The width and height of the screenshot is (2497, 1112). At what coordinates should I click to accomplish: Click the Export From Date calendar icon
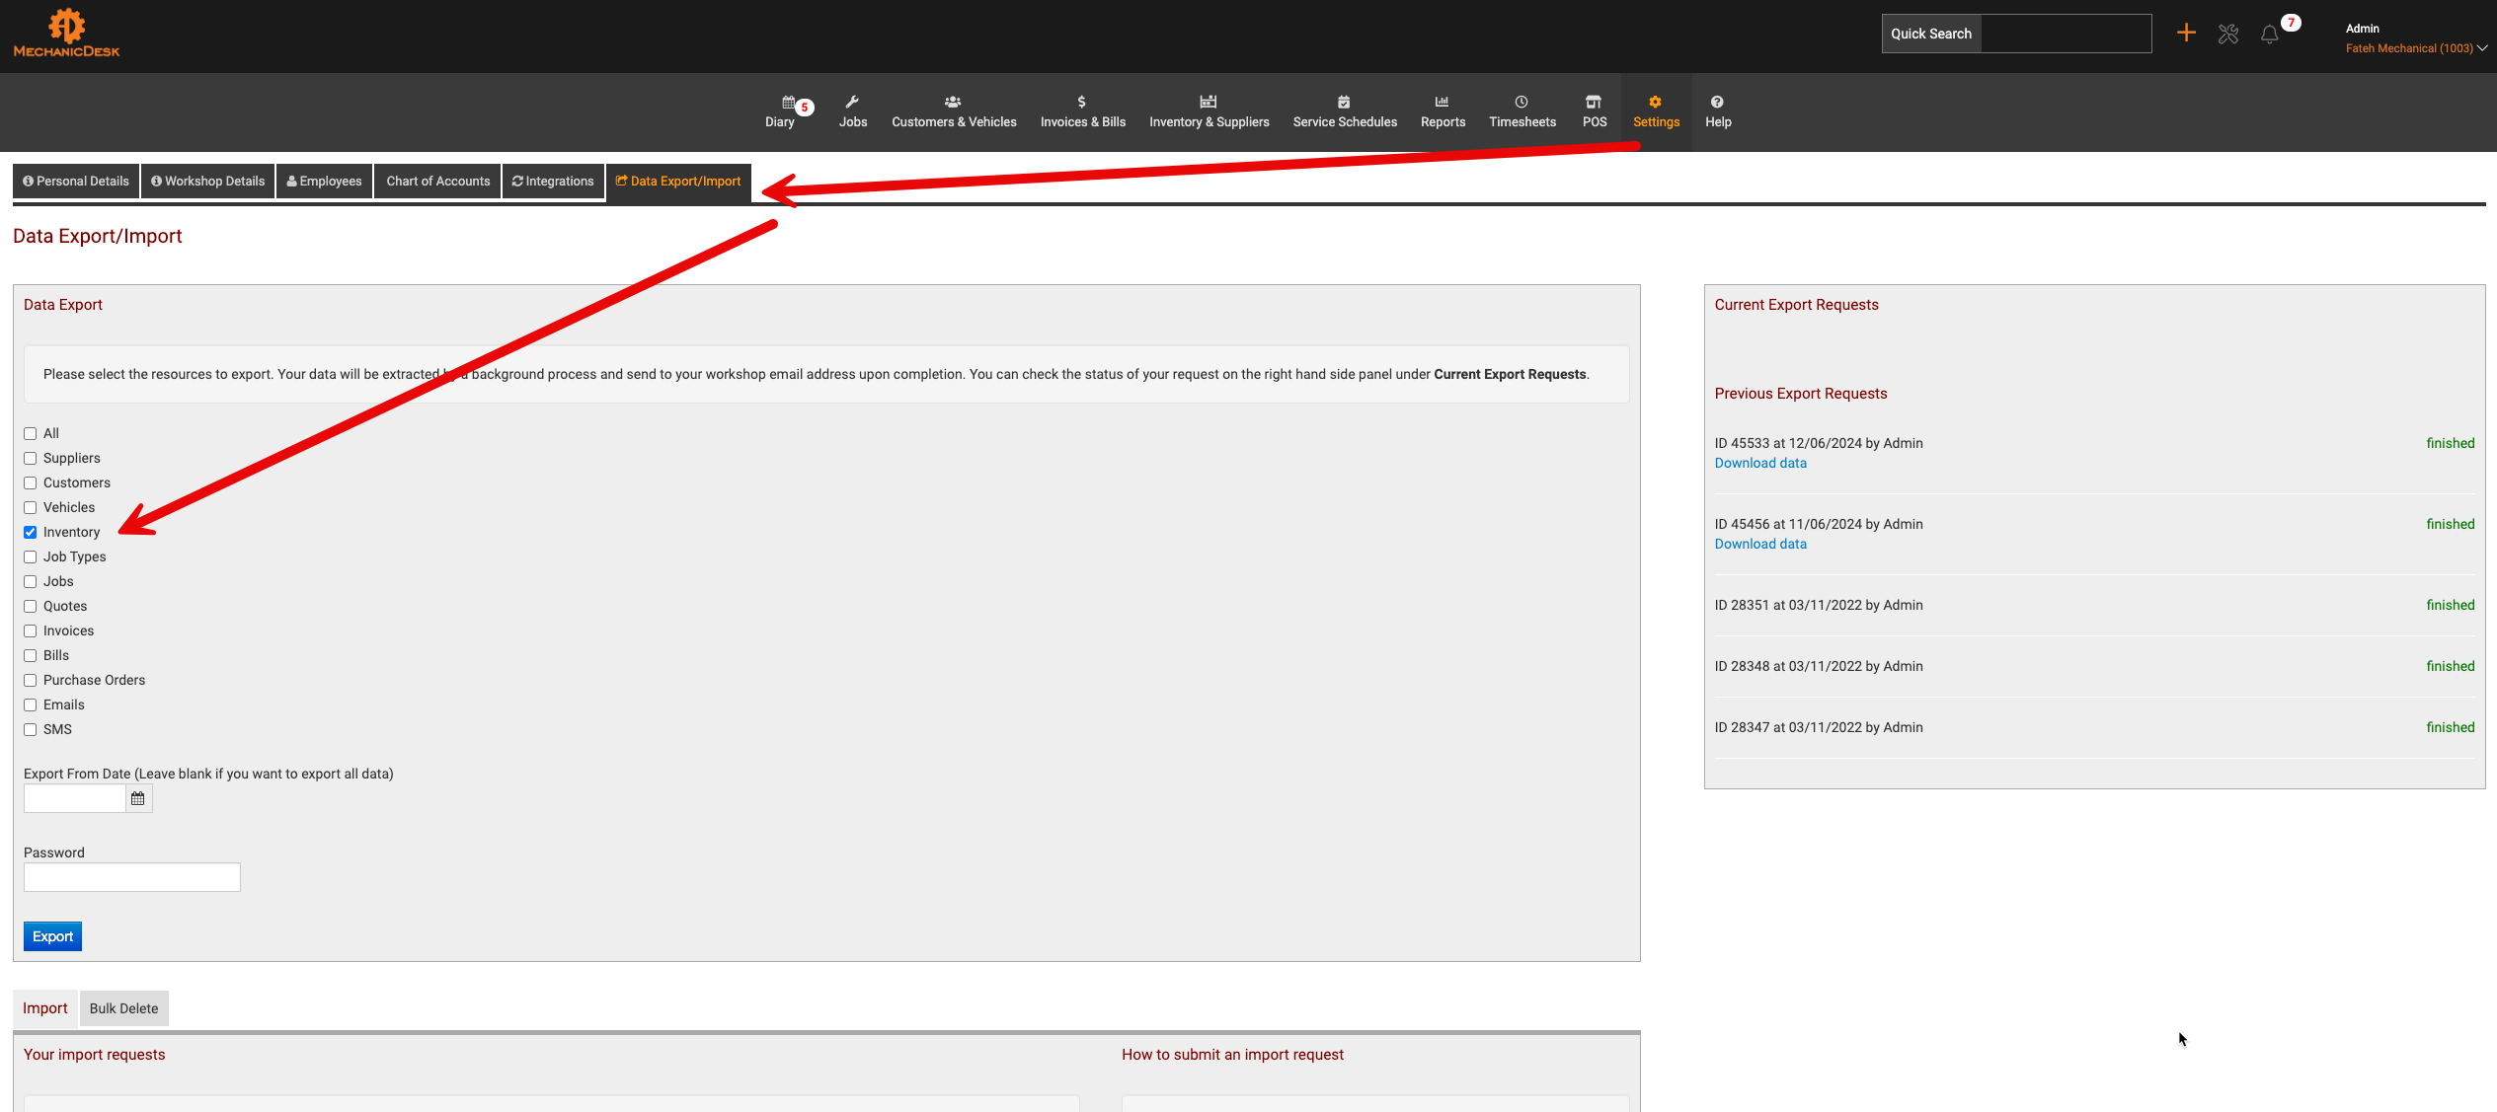pyautogui.click(x=138, y=799)
